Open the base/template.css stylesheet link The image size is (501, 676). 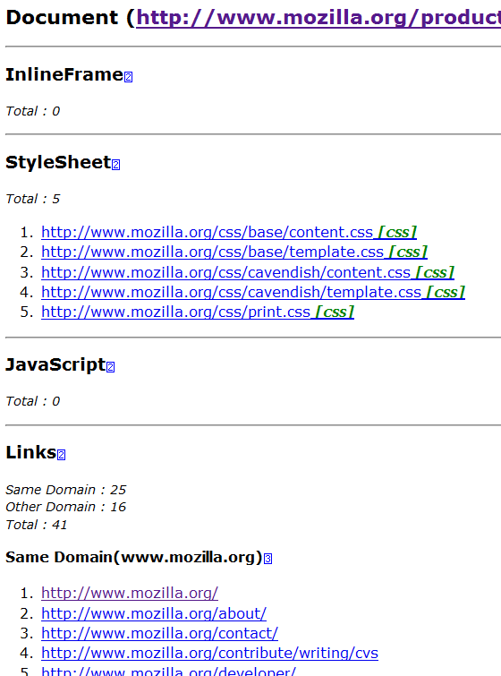[x=212, y=252]
